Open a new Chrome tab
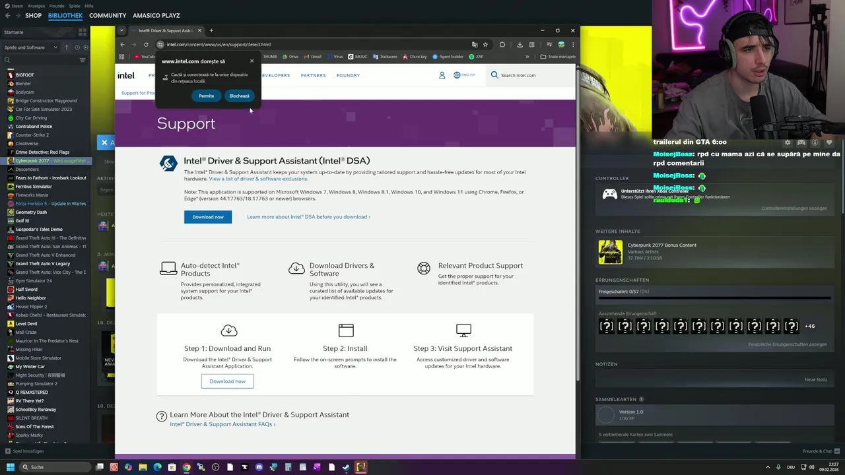845x475 pixels. click(x=211, y=30)
